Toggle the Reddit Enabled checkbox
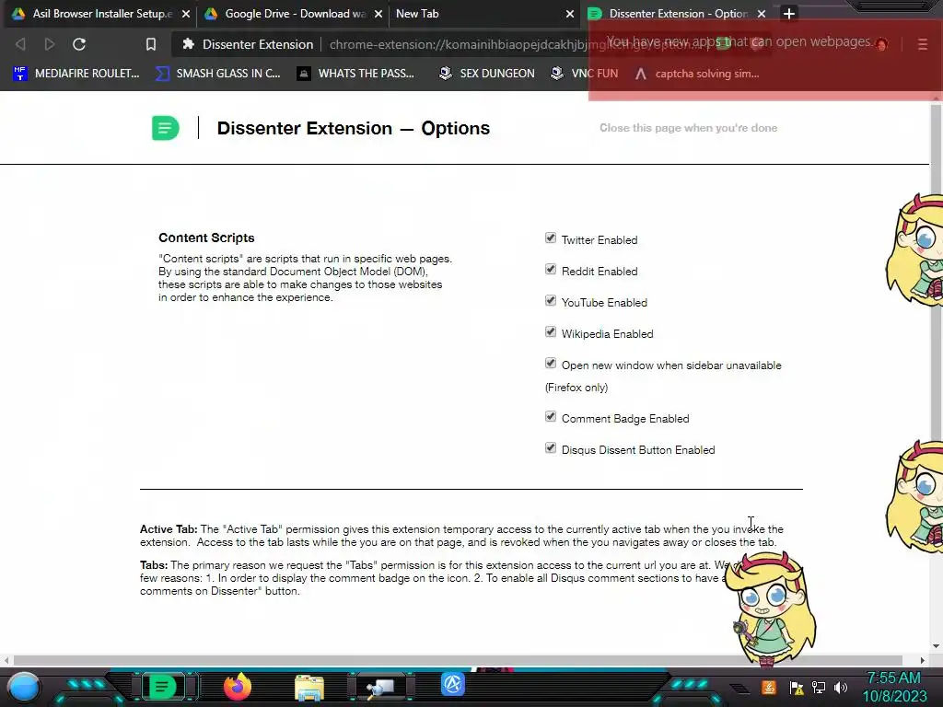The image size is (943, 707). pos(551,270)
